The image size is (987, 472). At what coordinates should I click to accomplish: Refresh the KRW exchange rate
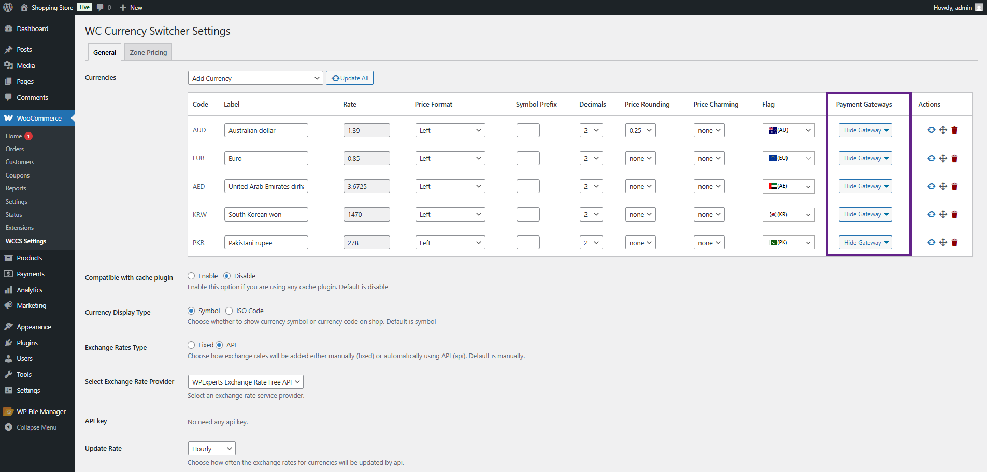click(x=931, y=214)
